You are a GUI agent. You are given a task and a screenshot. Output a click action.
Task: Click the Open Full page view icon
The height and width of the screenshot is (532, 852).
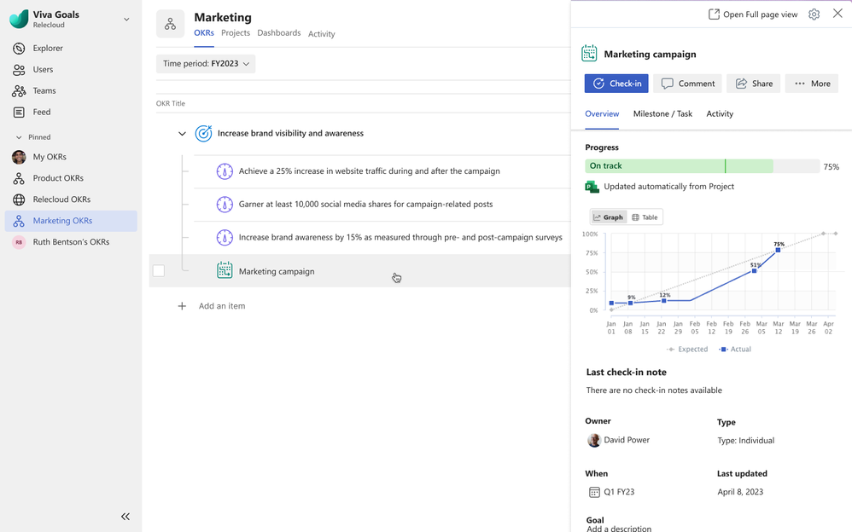pyautogui.click(x=715, y=14)
